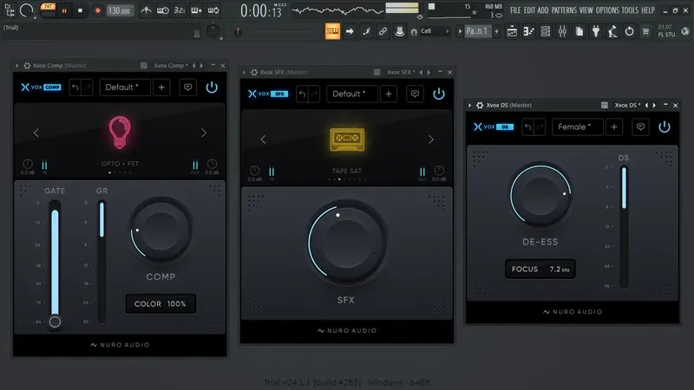Click the FOCUS 7.2 kHz button
This screenshot has height=390, width=694.
pos(540,269)
